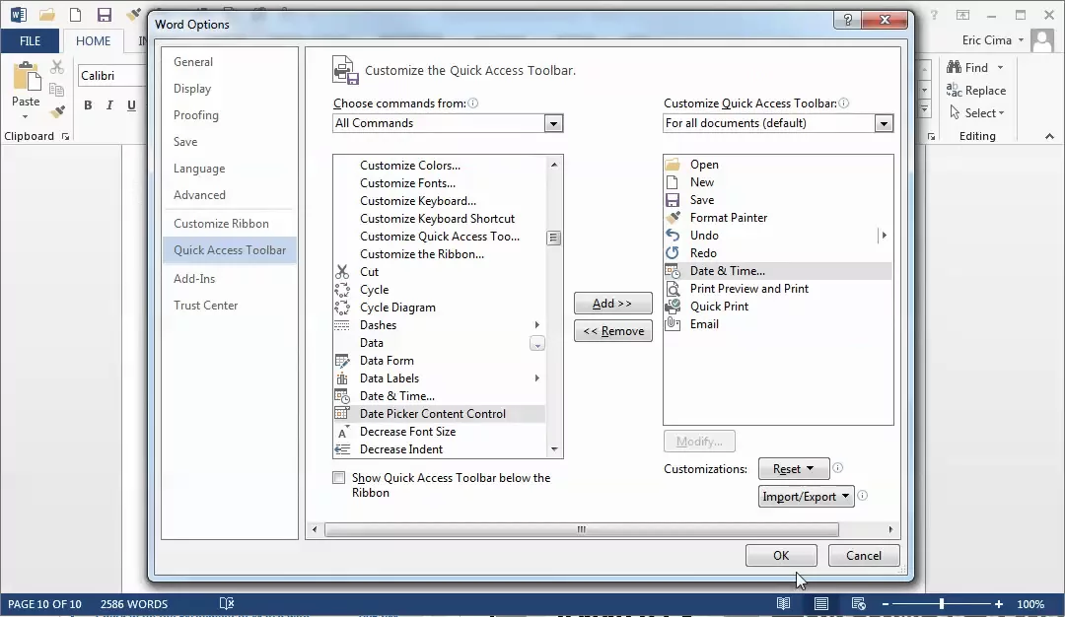This screenshot has width=1065, height=617.
Task: Click the Decrease Font Size icon
Action: (x=342, y=432)
